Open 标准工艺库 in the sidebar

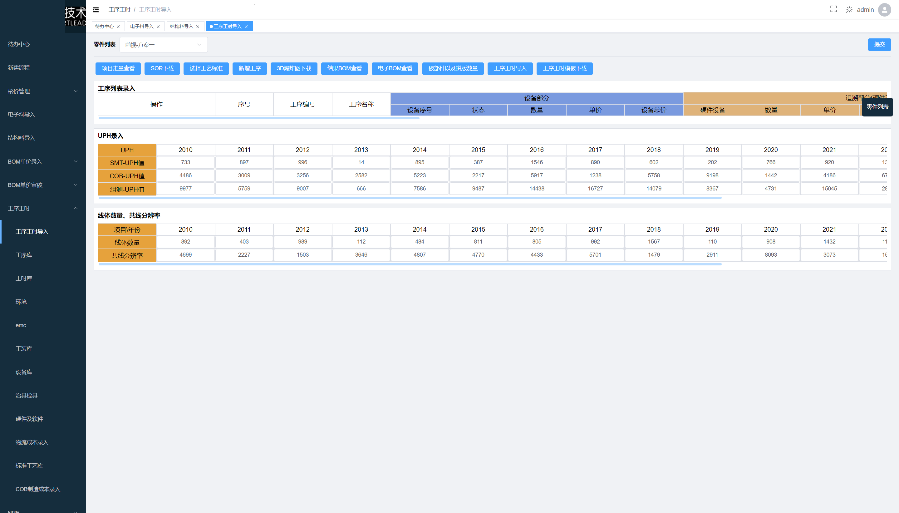click(x=42, y=466)
